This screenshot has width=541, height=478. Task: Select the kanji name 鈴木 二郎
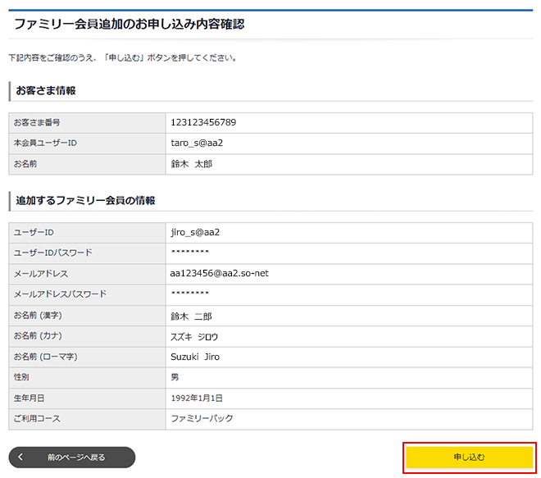191,316
